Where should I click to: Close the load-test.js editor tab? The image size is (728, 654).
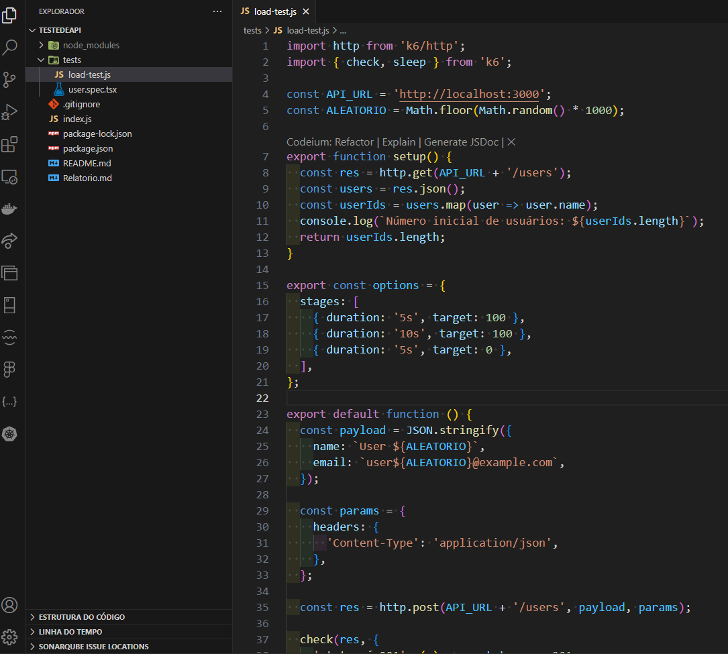(x=305, y=11)
